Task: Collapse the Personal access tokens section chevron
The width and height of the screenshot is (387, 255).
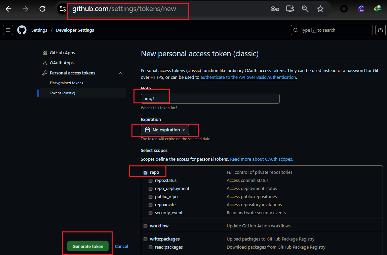Action: point(120,73)
